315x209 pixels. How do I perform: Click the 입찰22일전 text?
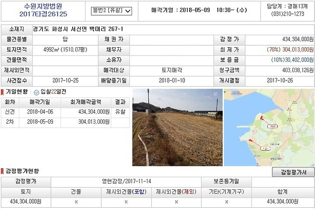pyautogui.click(x=53, y=92)
